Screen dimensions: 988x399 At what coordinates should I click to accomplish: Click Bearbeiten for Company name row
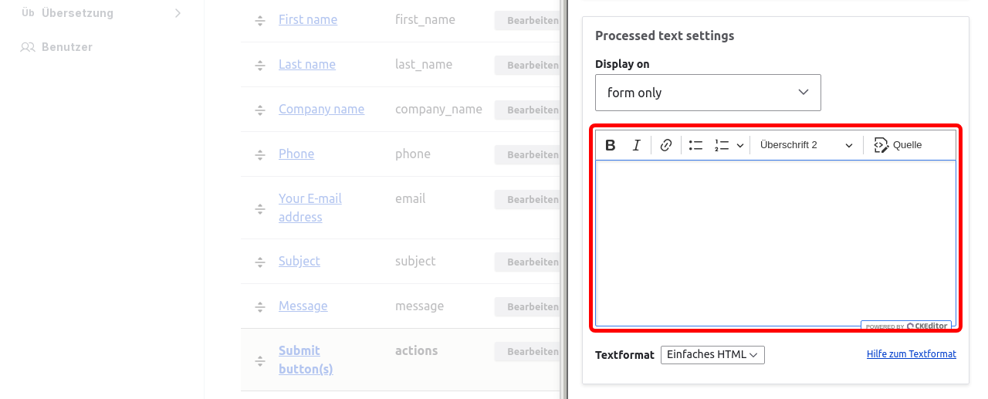(x=528, y=110)
